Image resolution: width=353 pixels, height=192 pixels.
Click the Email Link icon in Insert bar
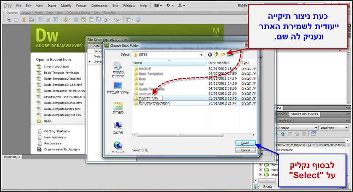16,20
